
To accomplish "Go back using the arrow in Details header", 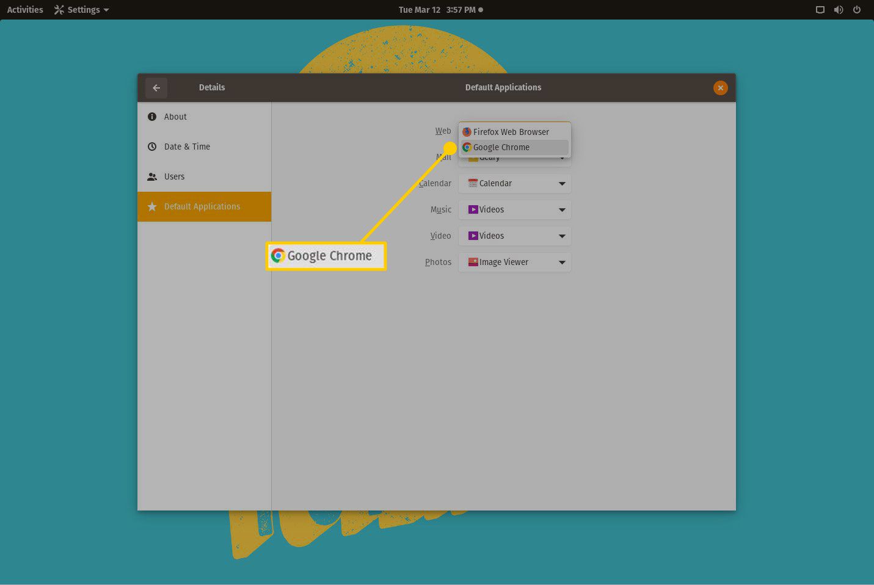I will pyautogui.click(x=156, y=88).
